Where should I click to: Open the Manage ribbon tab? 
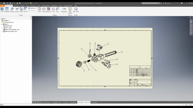[33, 6]
